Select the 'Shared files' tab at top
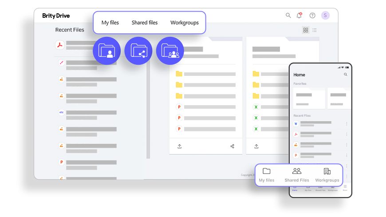The image size is (386, 217). [145, 23]
